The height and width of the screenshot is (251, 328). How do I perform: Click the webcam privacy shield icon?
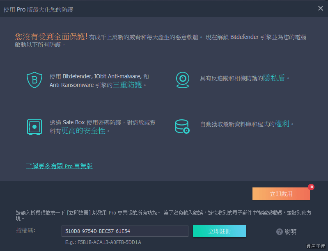click(183, 80)
